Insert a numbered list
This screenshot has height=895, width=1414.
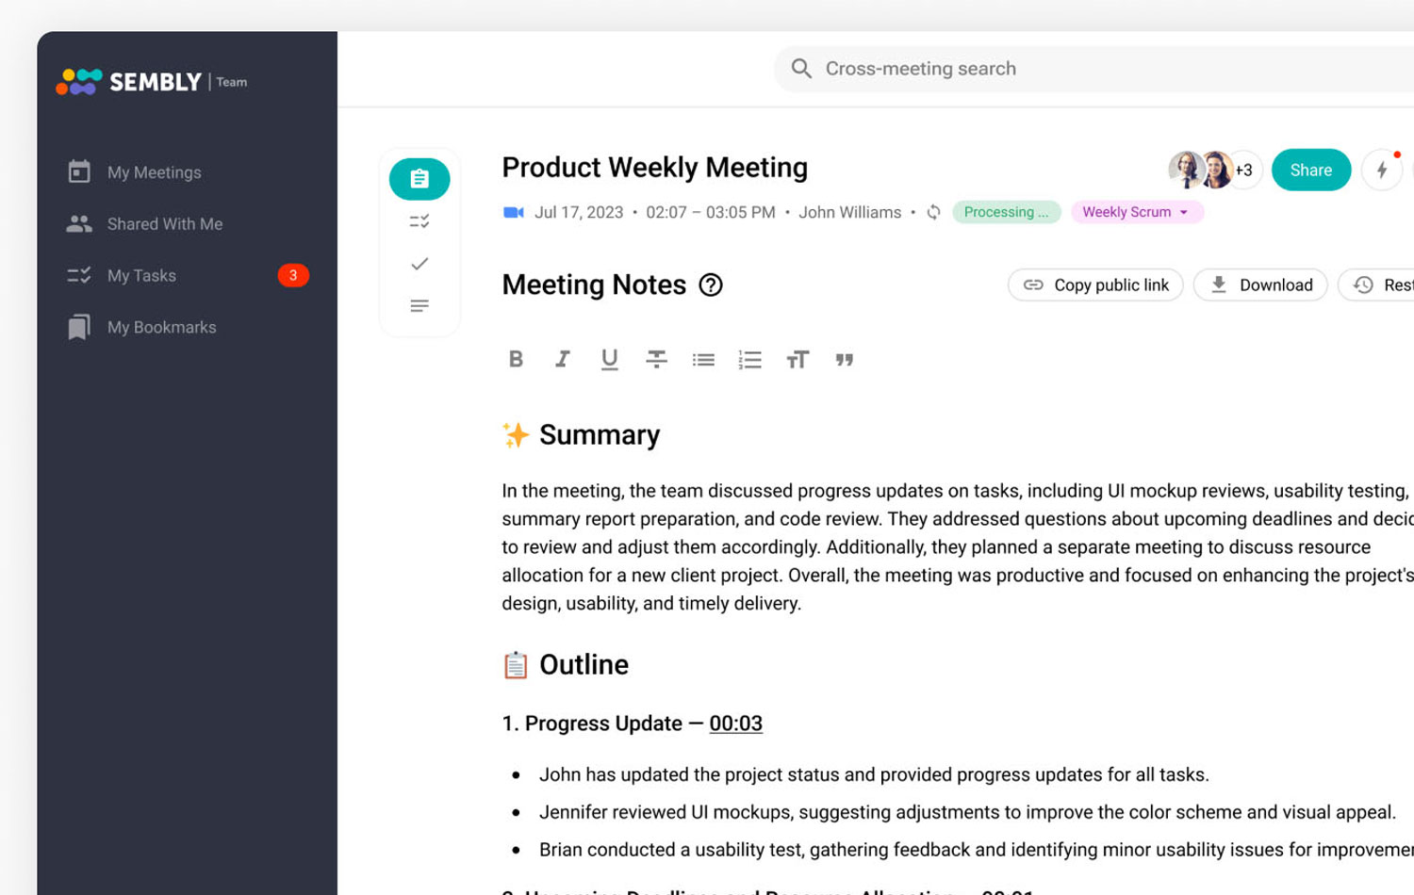pyautogui.click(x=750, y=359)
